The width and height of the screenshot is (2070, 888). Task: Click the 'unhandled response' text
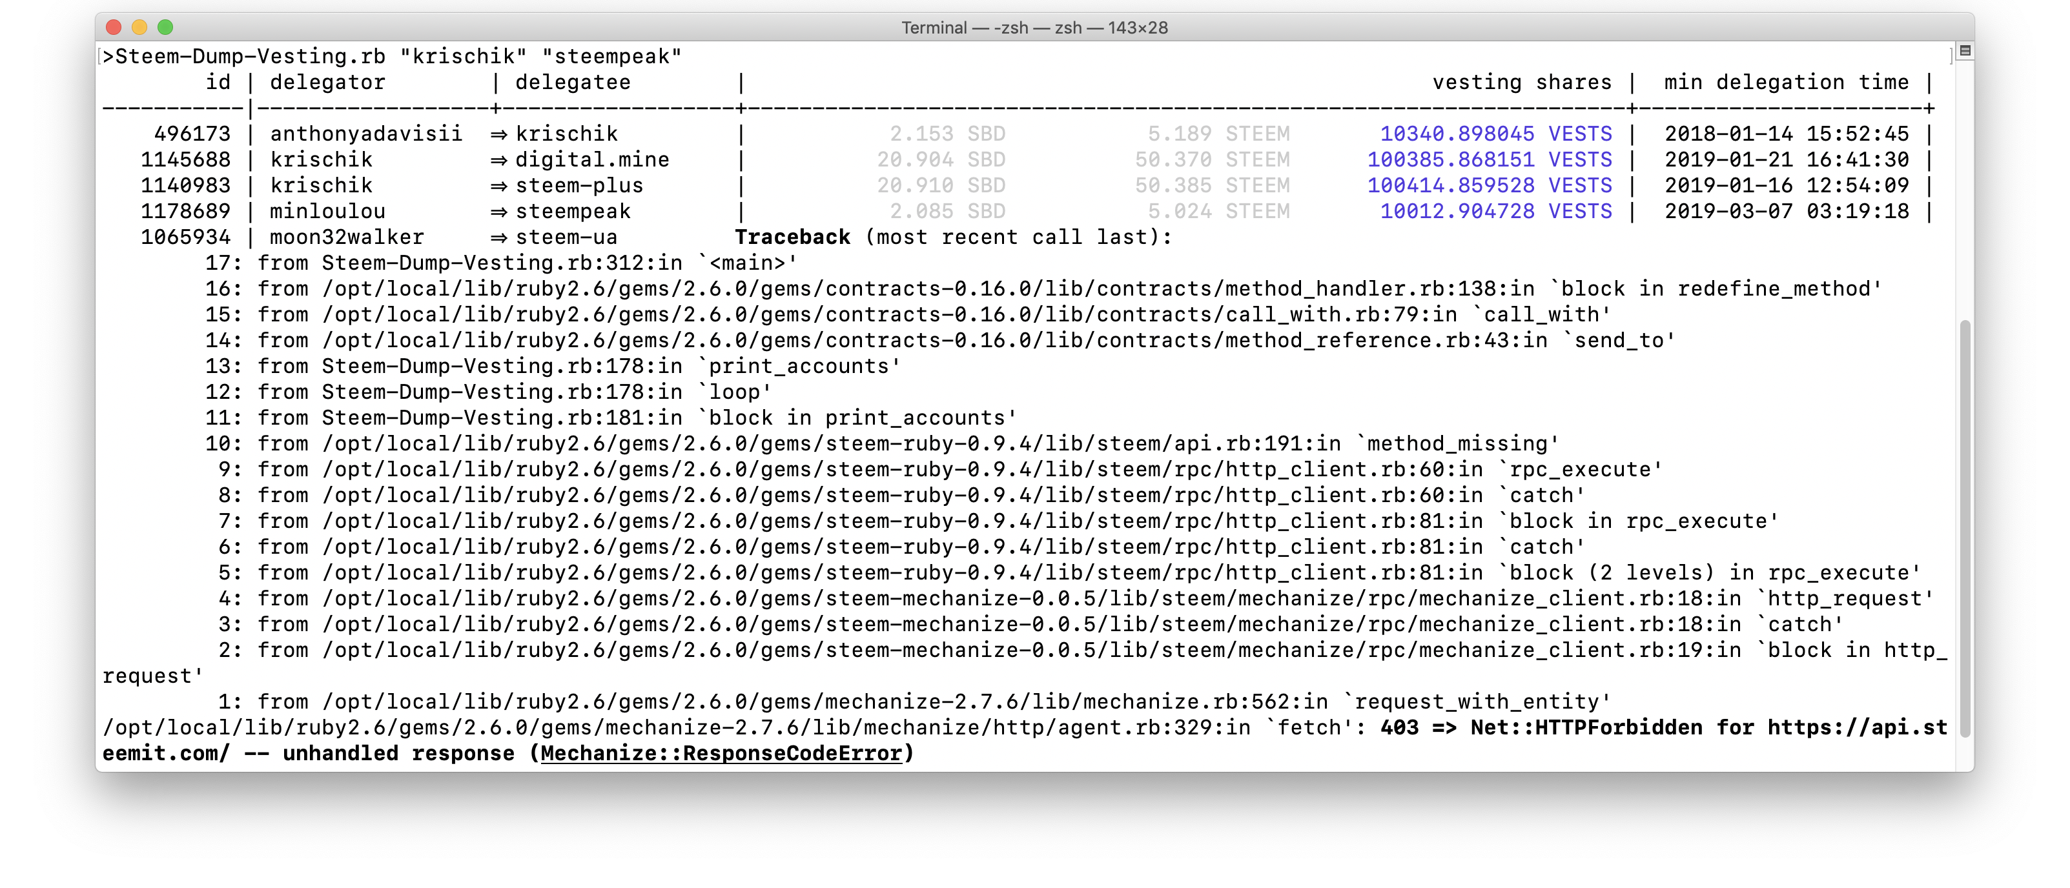point(398,753)
